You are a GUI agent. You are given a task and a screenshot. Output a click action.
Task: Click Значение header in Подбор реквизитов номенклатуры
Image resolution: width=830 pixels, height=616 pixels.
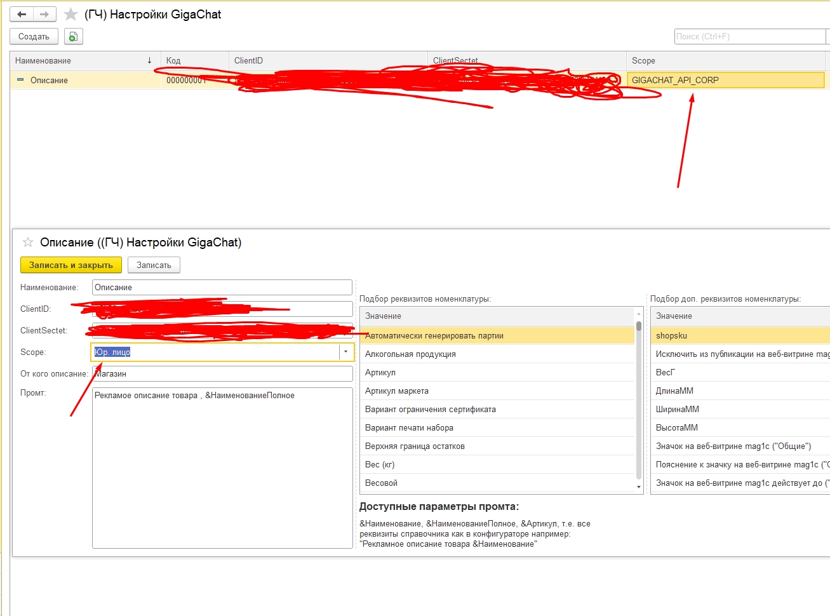(497, 316)
